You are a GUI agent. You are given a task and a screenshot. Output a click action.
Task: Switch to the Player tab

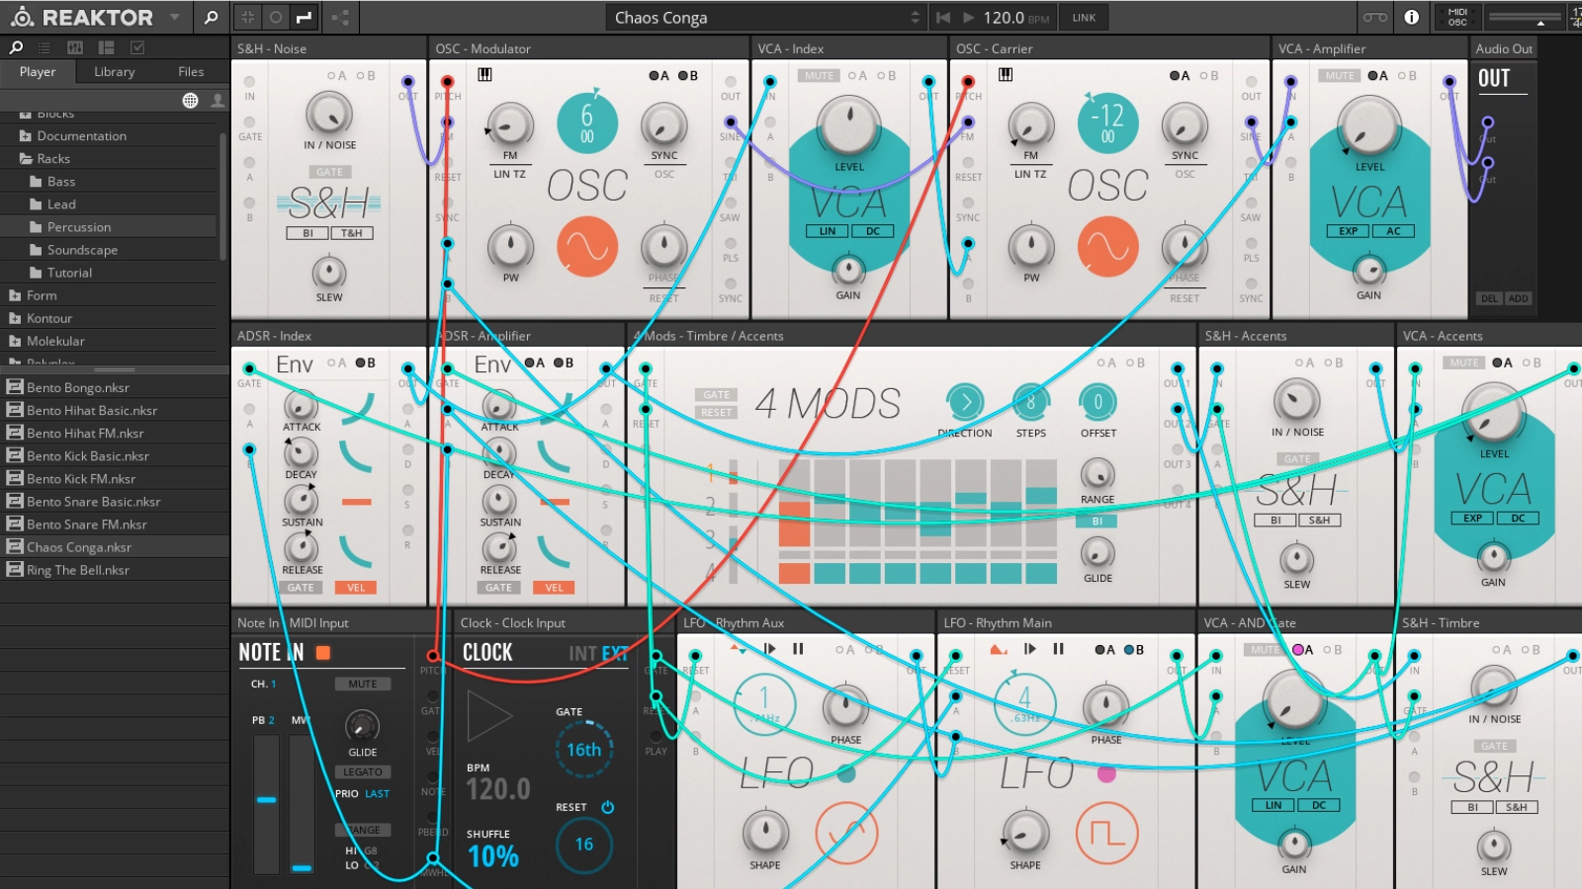(x=38, y=72)
